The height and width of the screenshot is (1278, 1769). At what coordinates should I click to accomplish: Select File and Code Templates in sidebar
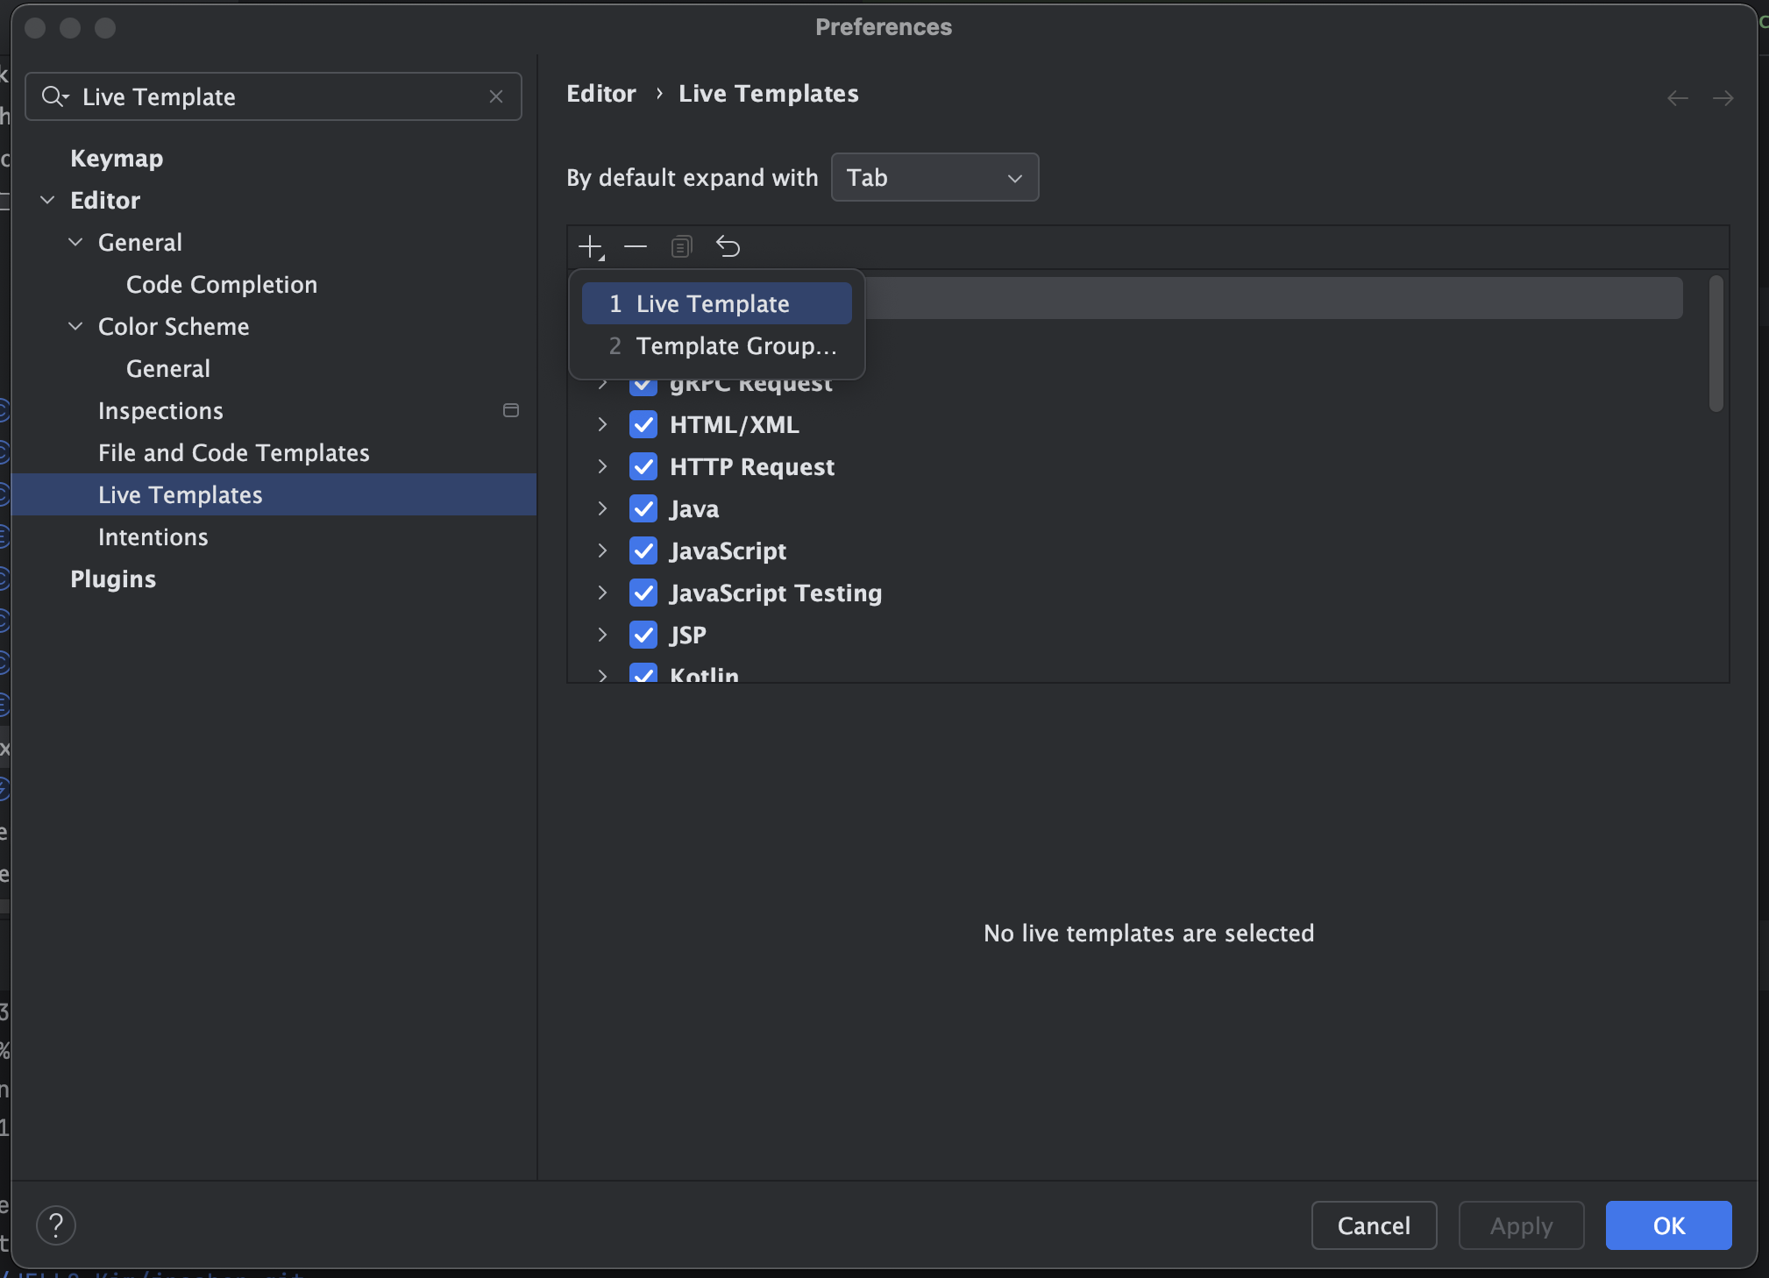coord(233,453)
